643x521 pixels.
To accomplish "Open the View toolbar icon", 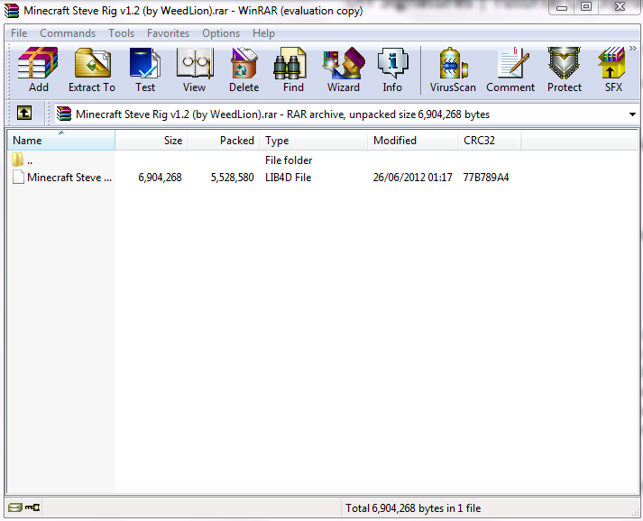I will coord(195,69).
